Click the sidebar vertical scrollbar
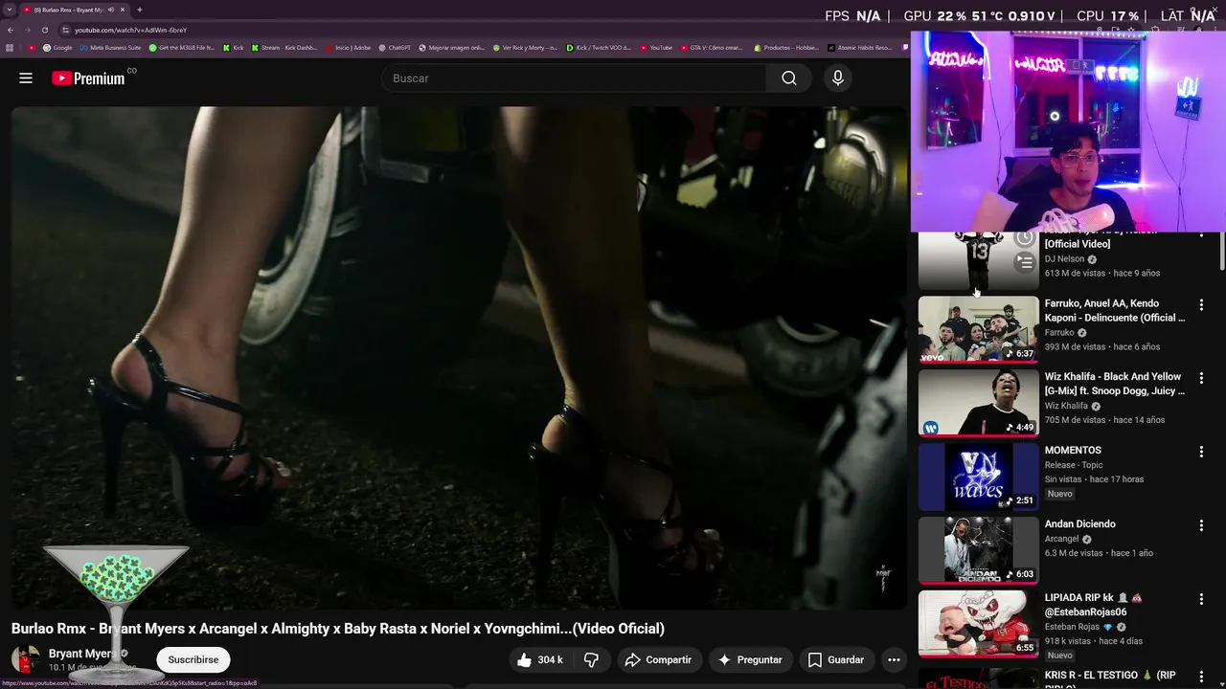The image size is (1226, 689). point(1221,251)
